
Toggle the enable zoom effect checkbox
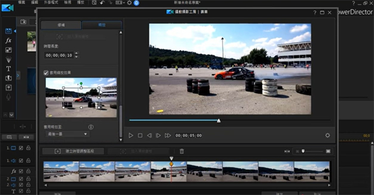46,73
